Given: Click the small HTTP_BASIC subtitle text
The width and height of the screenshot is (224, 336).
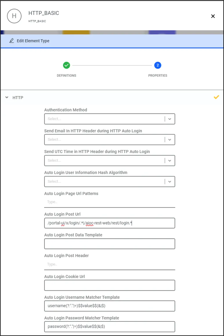Looking at the screenshot, I should click(x=37, y=21).
